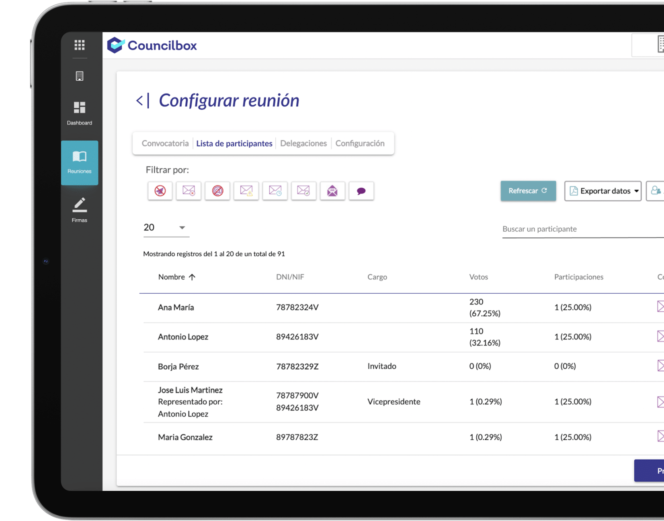Click the Buscar un participante field
Image resolution: width=664 pixels, height=521 pixels.
click(x=579, y=229)
